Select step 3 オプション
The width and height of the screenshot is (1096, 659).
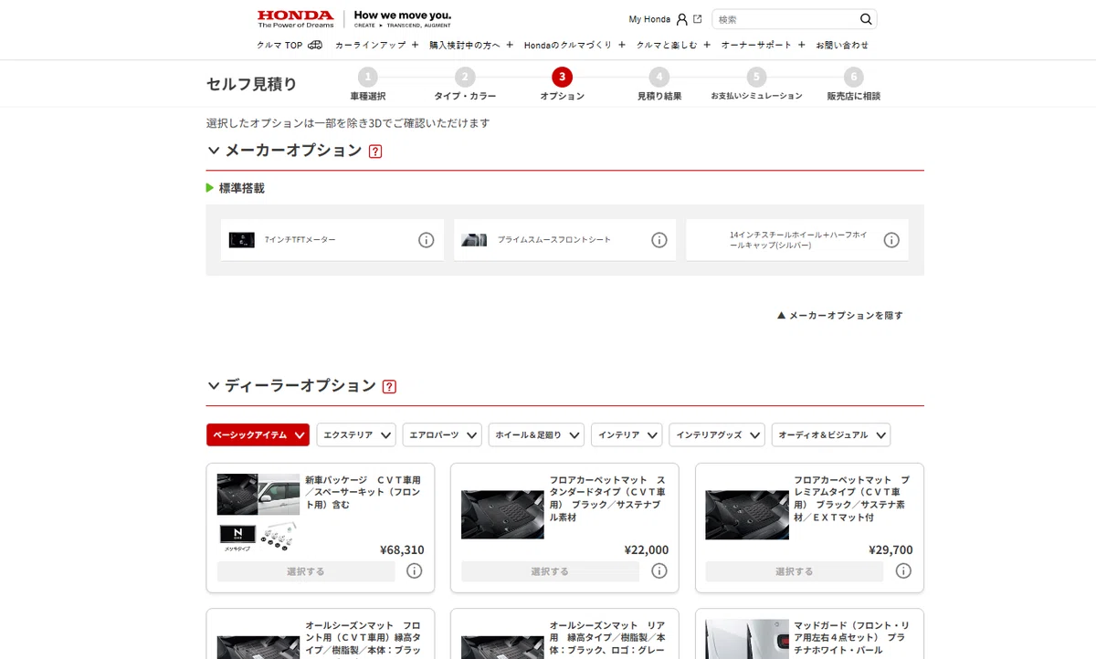click(x=562, y=84)
